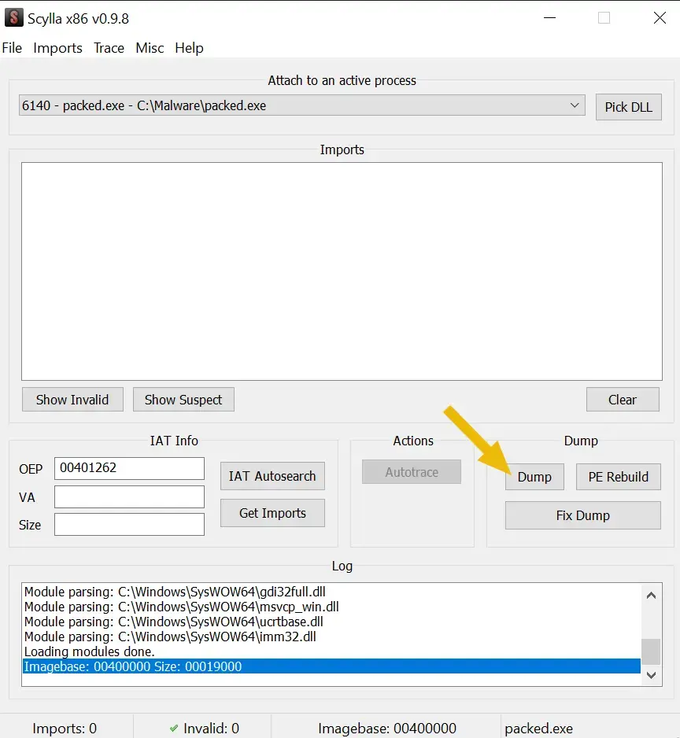Click the Scylla app icon in title bar
The image size is (680, 738).
tap(13, 18)
